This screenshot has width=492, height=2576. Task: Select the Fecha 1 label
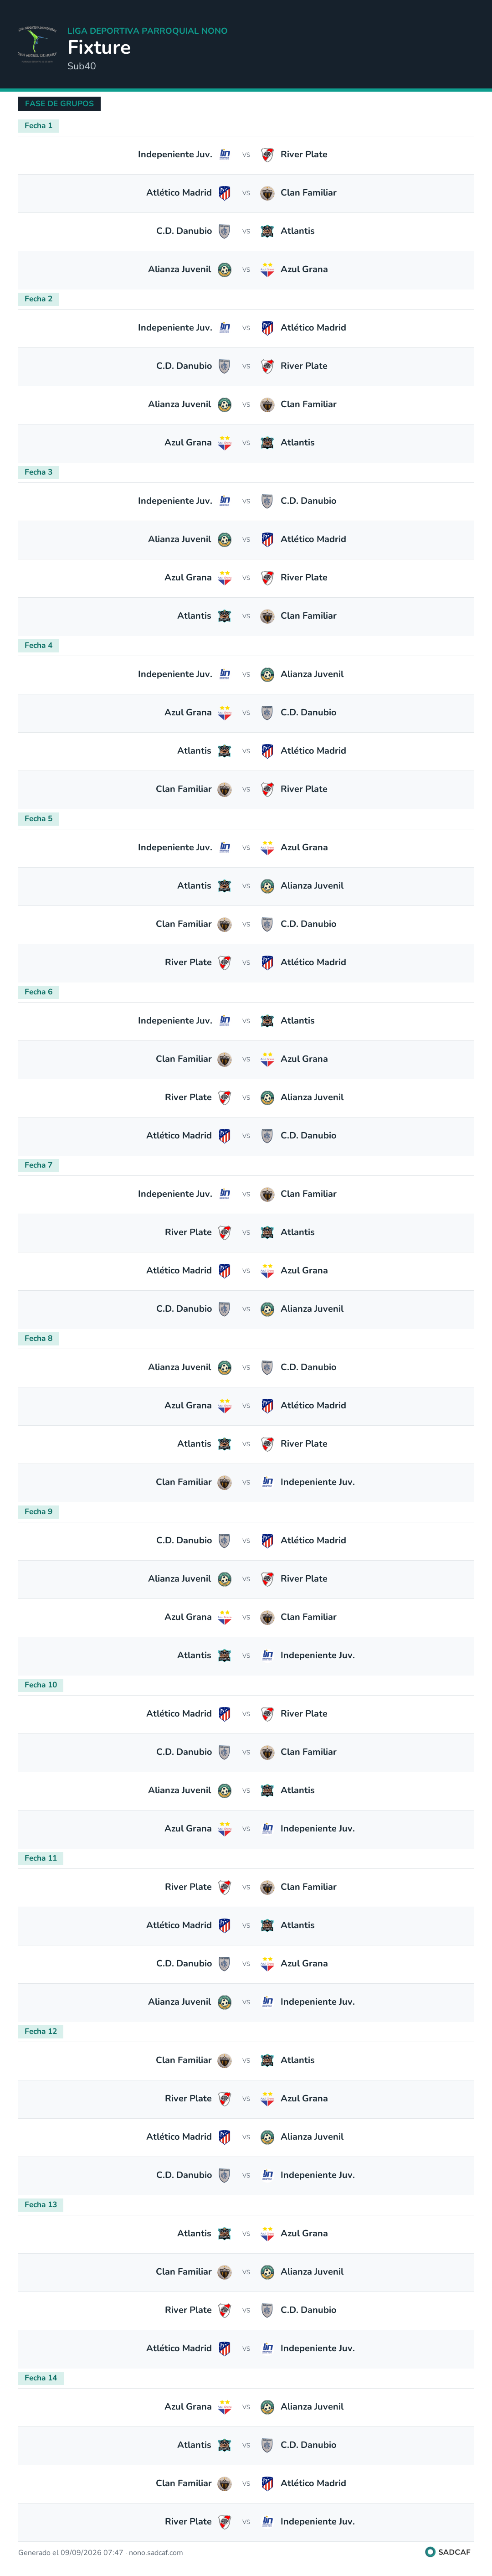[38, 126]
